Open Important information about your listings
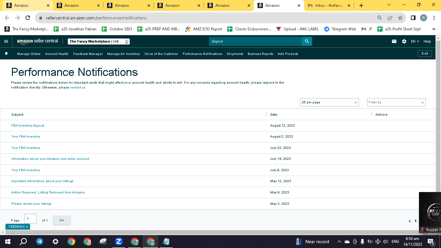This screenshot has width=441, height=248. click(x=42, y=181)
